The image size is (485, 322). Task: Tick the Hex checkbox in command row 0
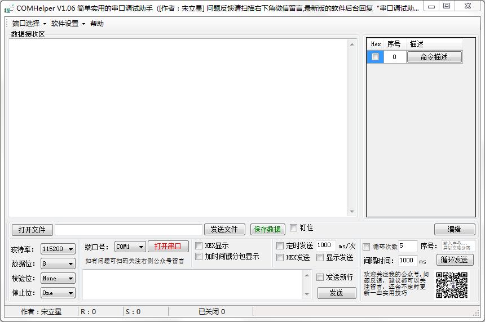tap(375, 57)
